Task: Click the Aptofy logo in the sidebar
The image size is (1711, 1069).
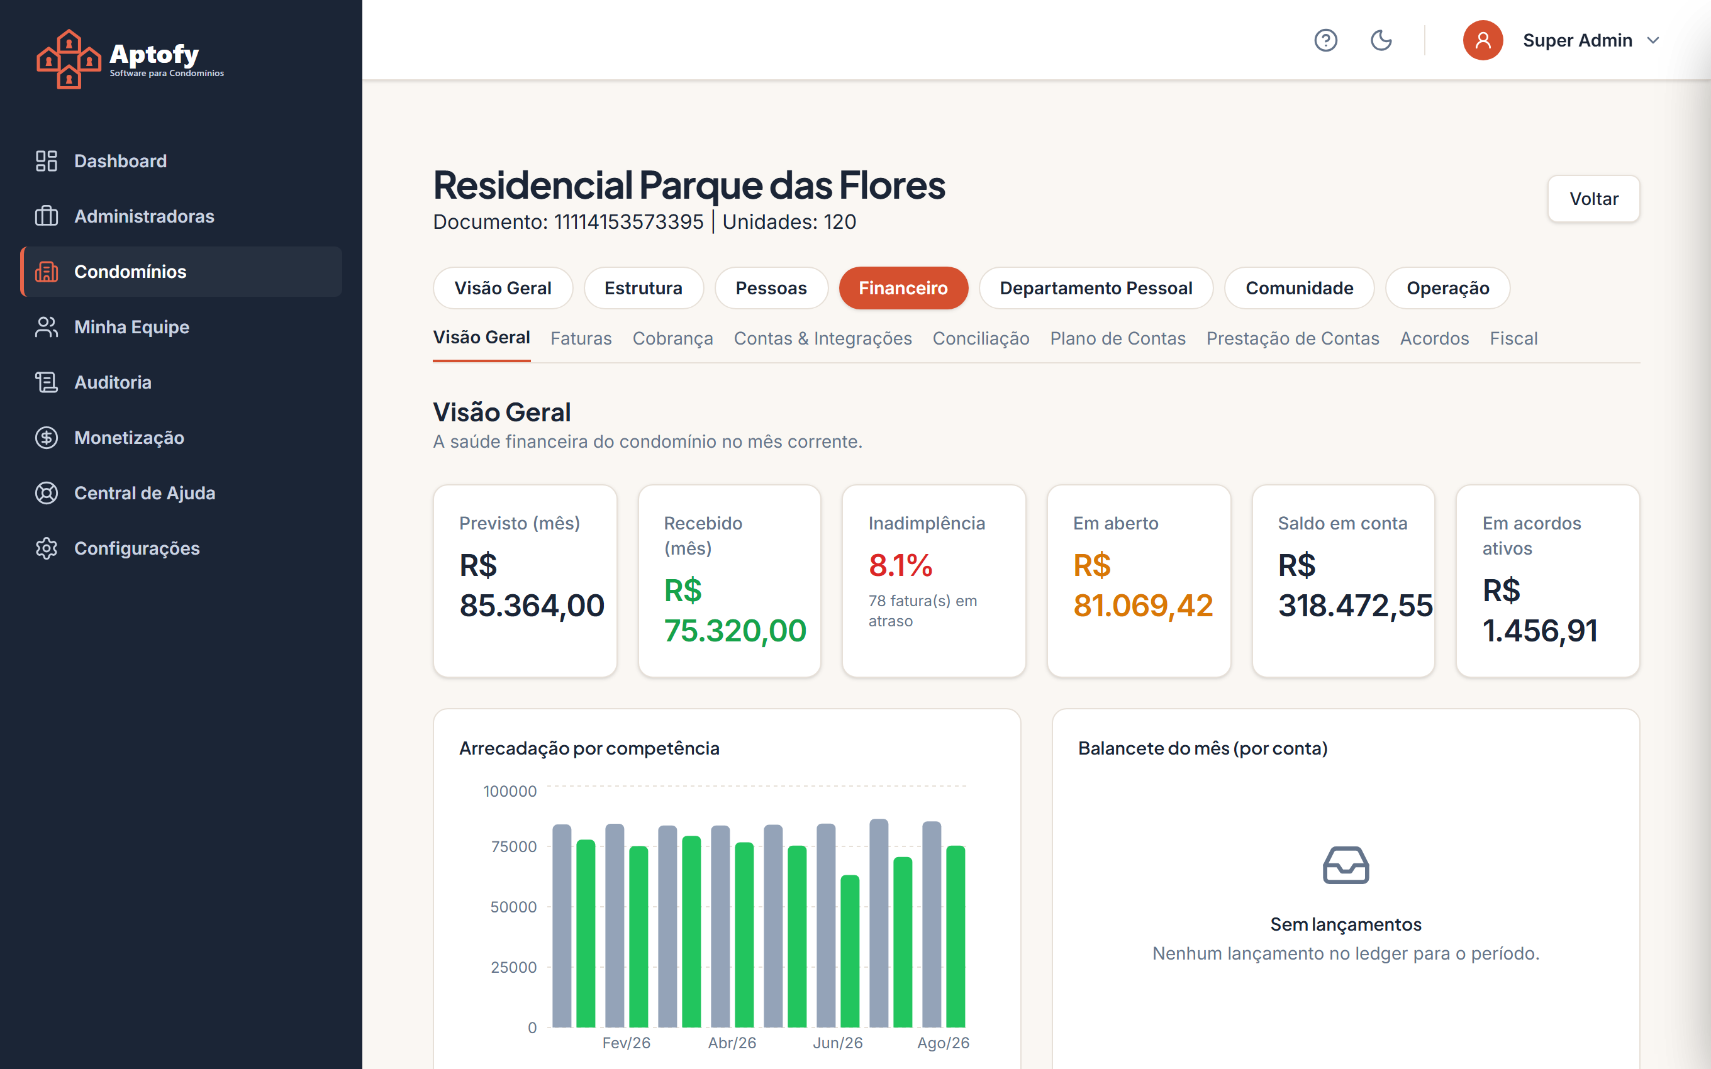Action: point(130,59)
